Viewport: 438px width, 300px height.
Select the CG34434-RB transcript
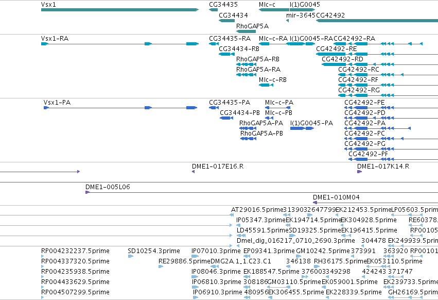pos(226,54)
